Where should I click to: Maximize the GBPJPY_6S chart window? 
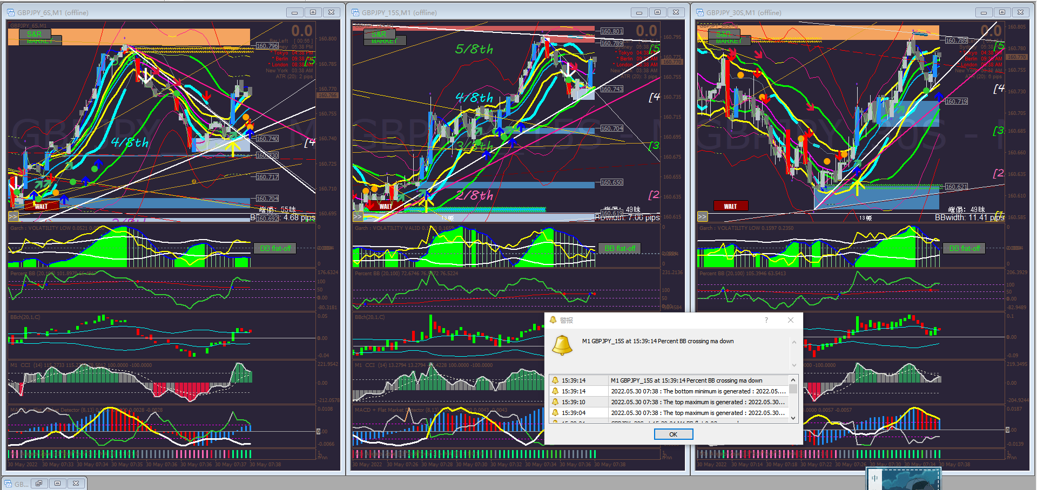pyautogui.click(x=313, y=12)
